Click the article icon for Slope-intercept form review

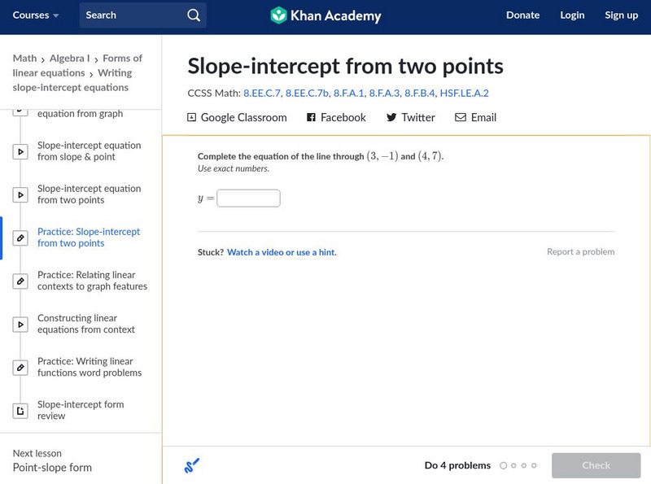pyautogui.click(x=21, y=411)
